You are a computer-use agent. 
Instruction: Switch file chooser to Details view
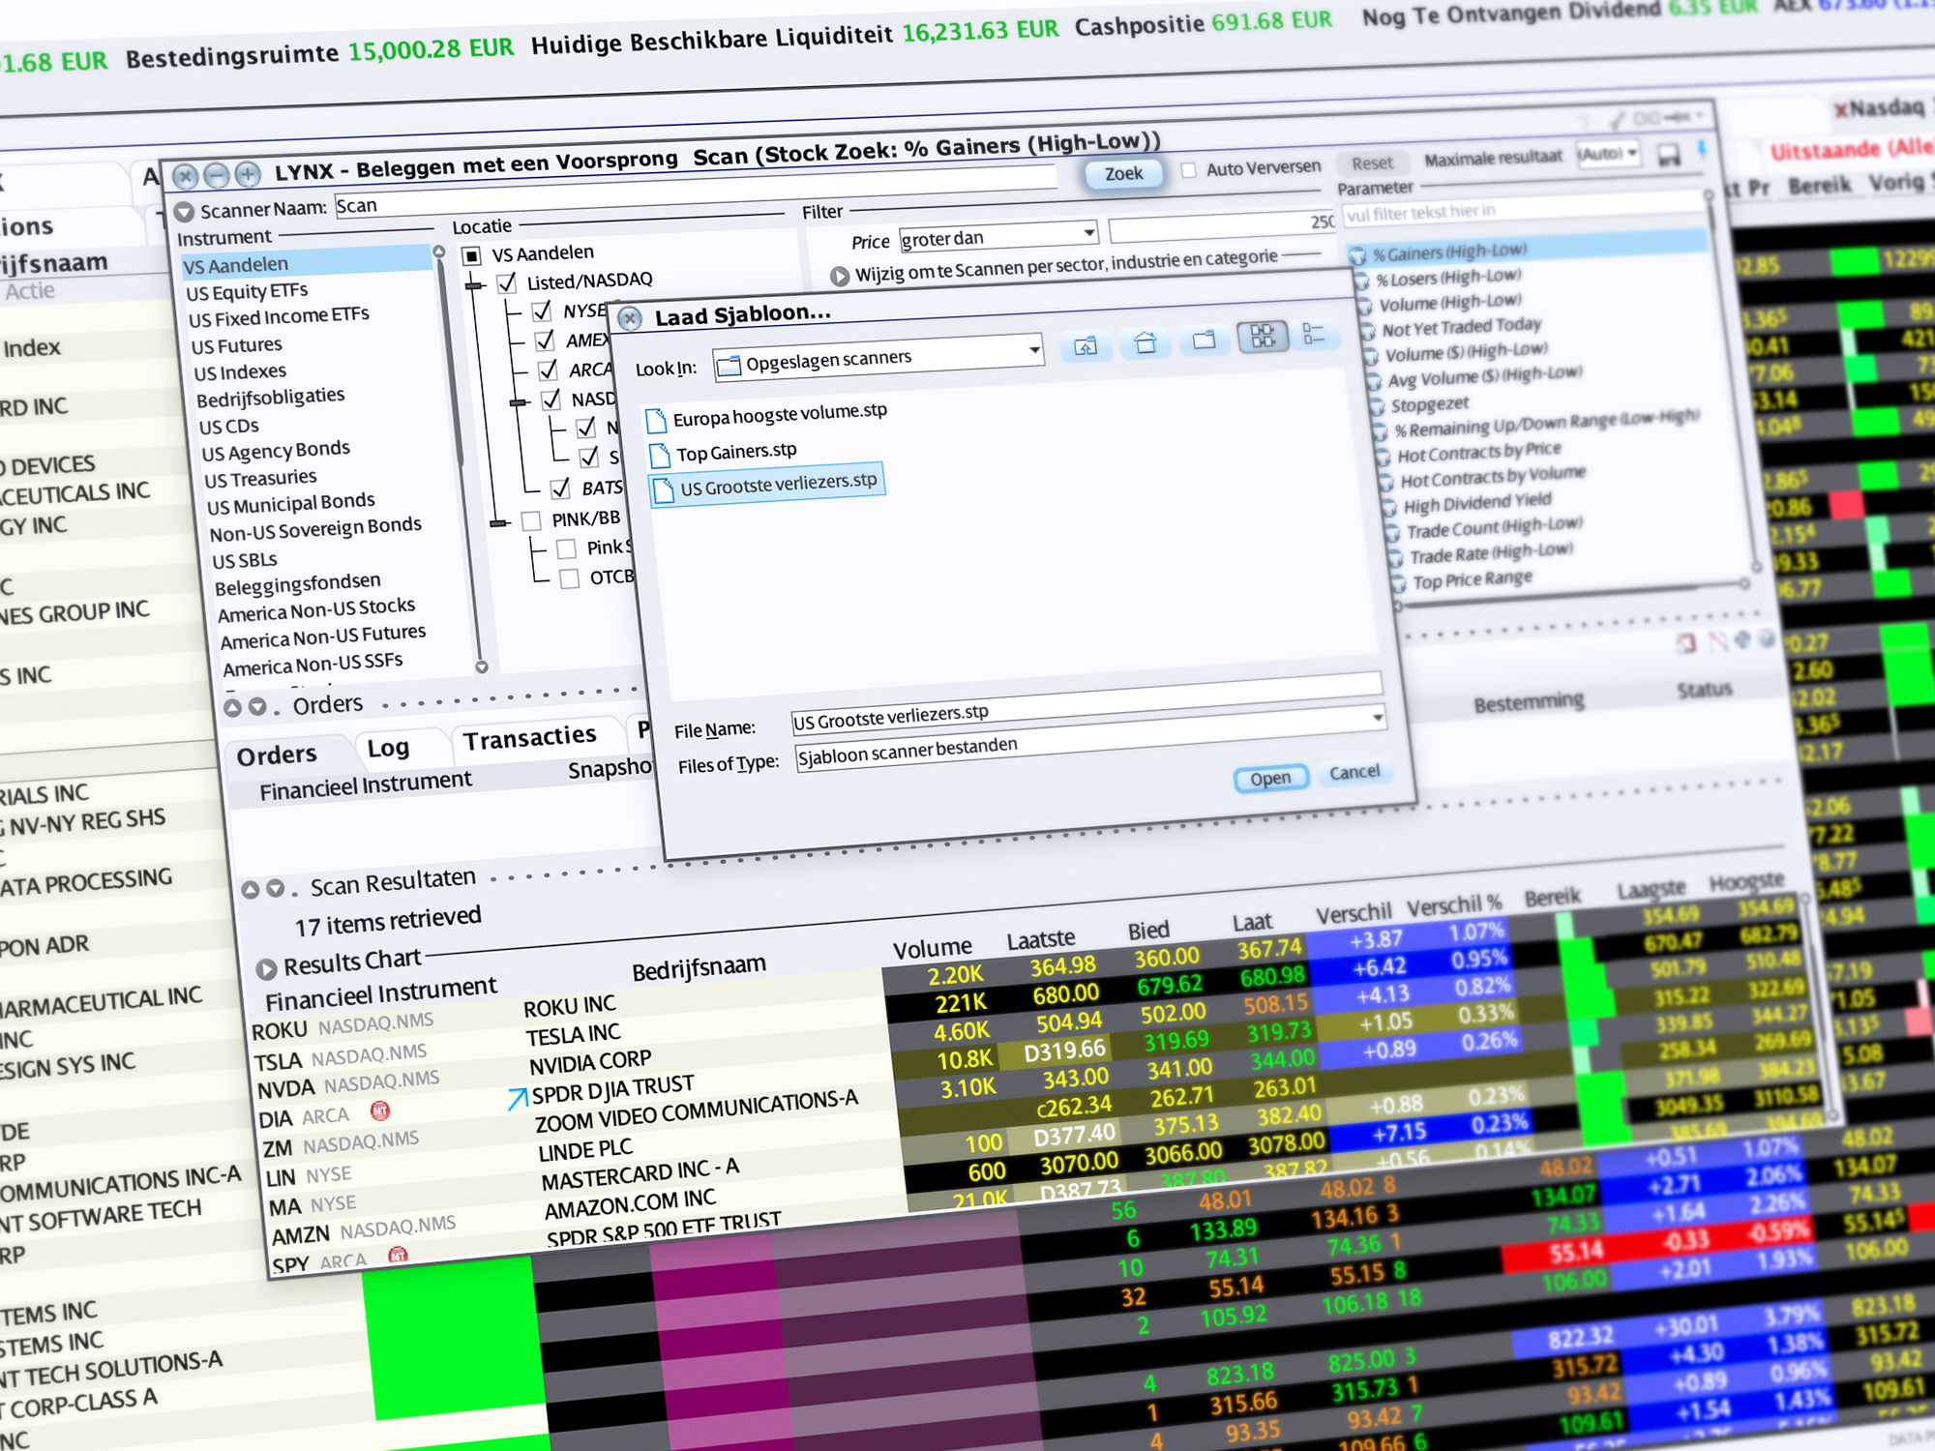pyautogui.click(x=1314, y=334)
